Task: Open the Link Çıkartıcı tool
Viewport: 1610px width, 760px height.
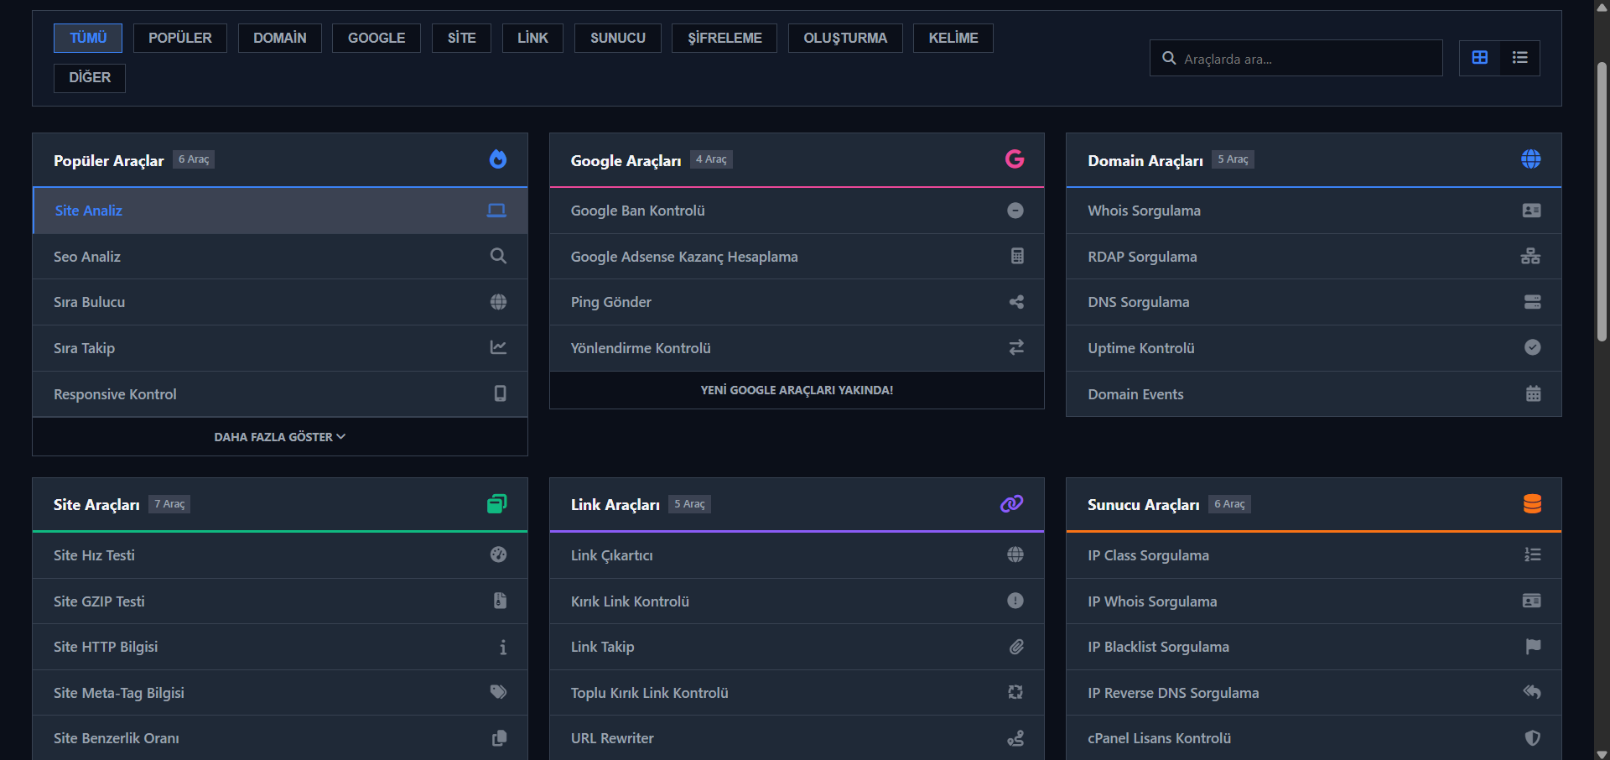Action: (x=797, y=555)
